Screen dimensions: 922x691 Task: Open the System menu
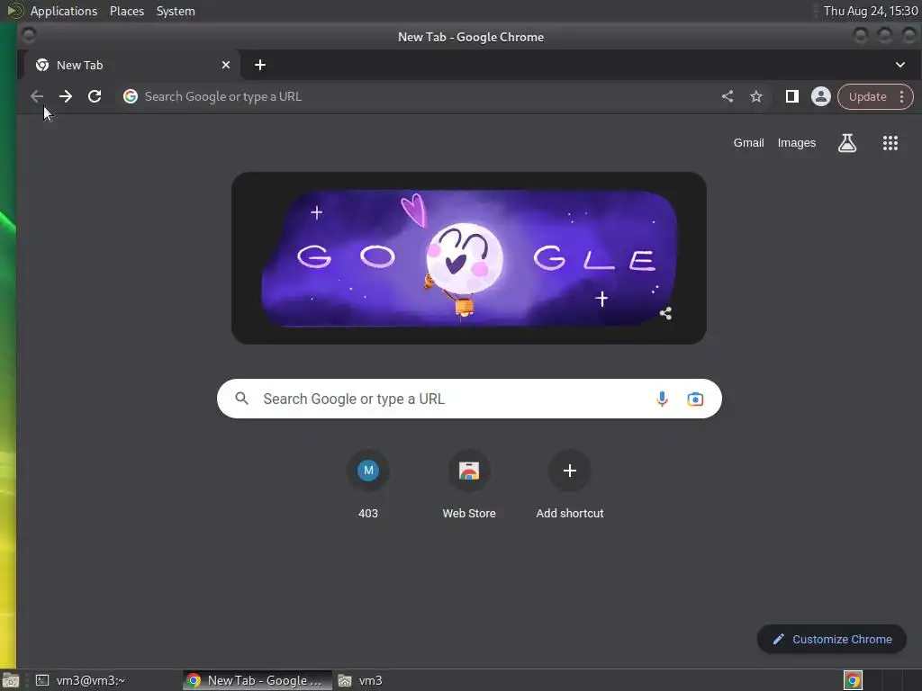(x=176, y=11)
